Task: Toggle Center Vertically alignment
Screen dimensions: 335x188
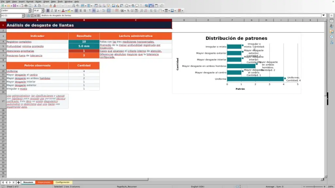Action: 94,11
